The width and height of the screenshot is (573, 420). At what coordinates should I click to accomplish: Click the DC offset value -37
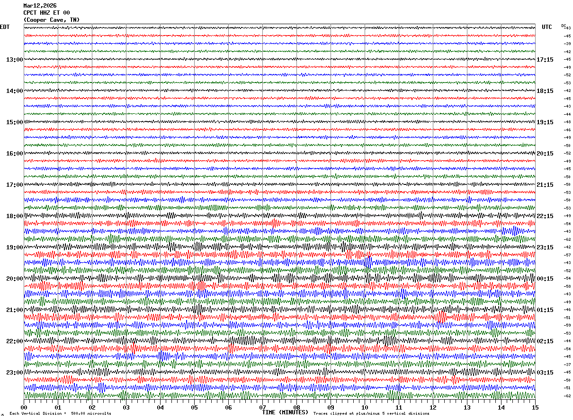pyautogui.click(x=567, y=365)
